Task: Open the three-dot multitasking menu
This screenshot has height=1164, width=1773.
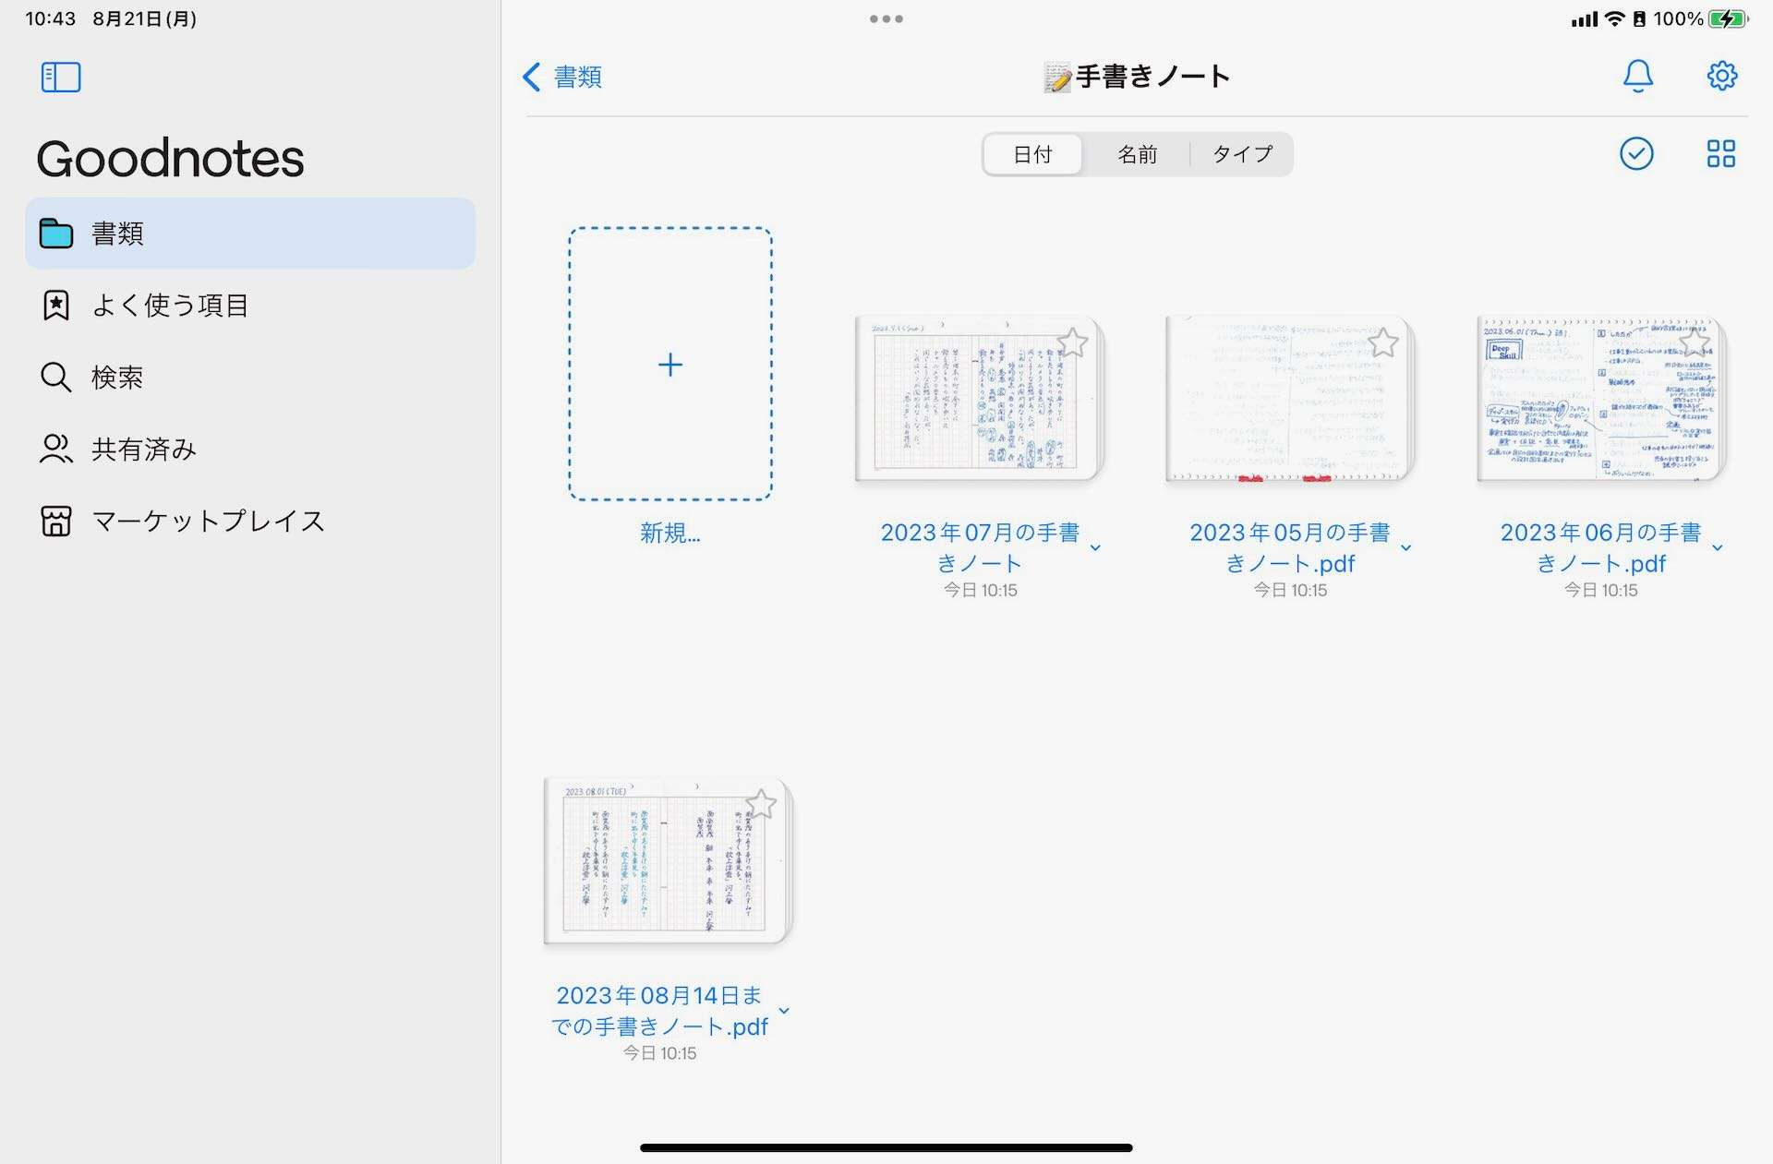Action: point(886,18)
